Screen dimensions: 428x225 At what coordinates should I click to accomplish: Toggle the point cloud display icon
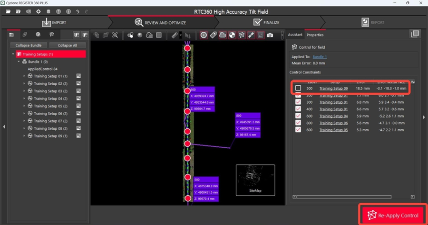pyautogui.click(x=223, y=35)
